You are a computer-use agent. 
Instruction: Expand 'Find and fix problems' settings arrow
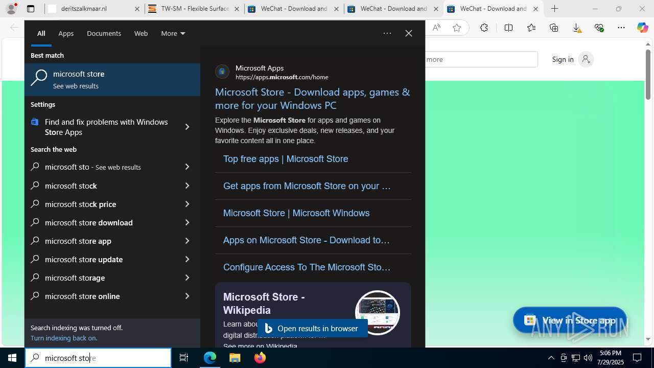coord(187,127)
